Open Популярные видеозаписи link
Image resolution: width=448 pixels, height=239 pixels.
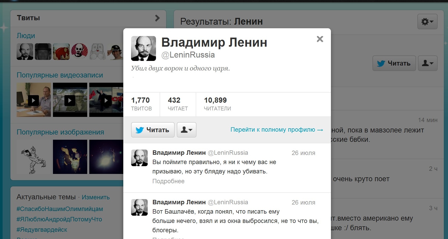pos(60,75)
